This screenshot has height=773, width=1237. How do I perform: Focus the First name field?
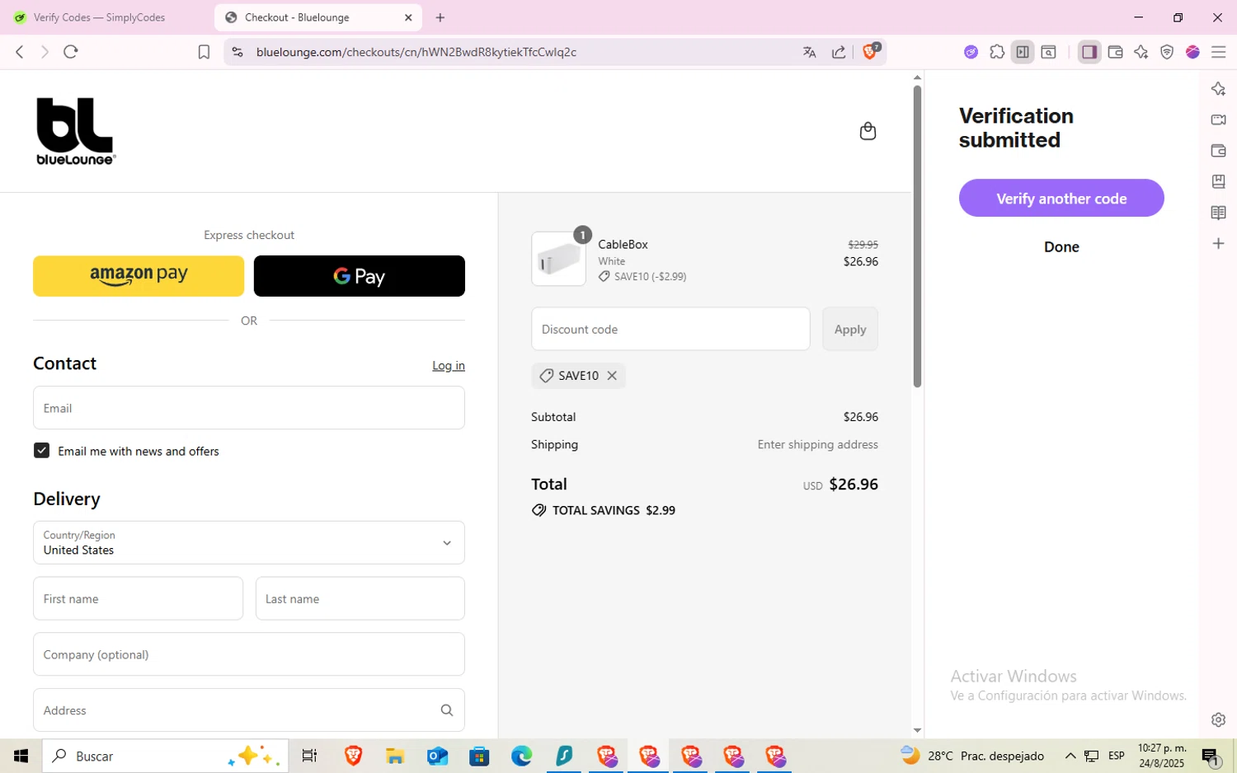coord(138,598)
